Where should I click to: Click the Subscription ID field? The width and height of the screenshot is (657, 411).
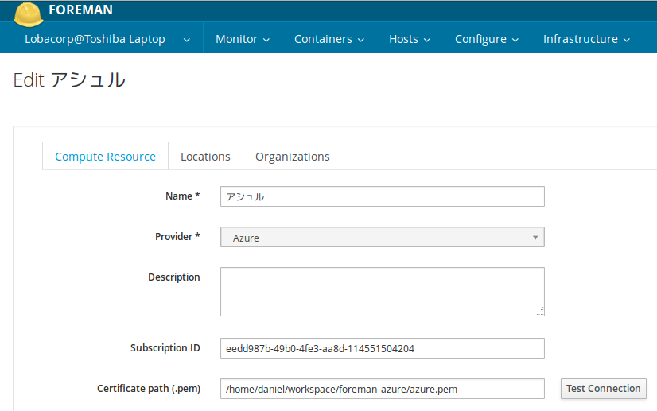tap(382, 348)
